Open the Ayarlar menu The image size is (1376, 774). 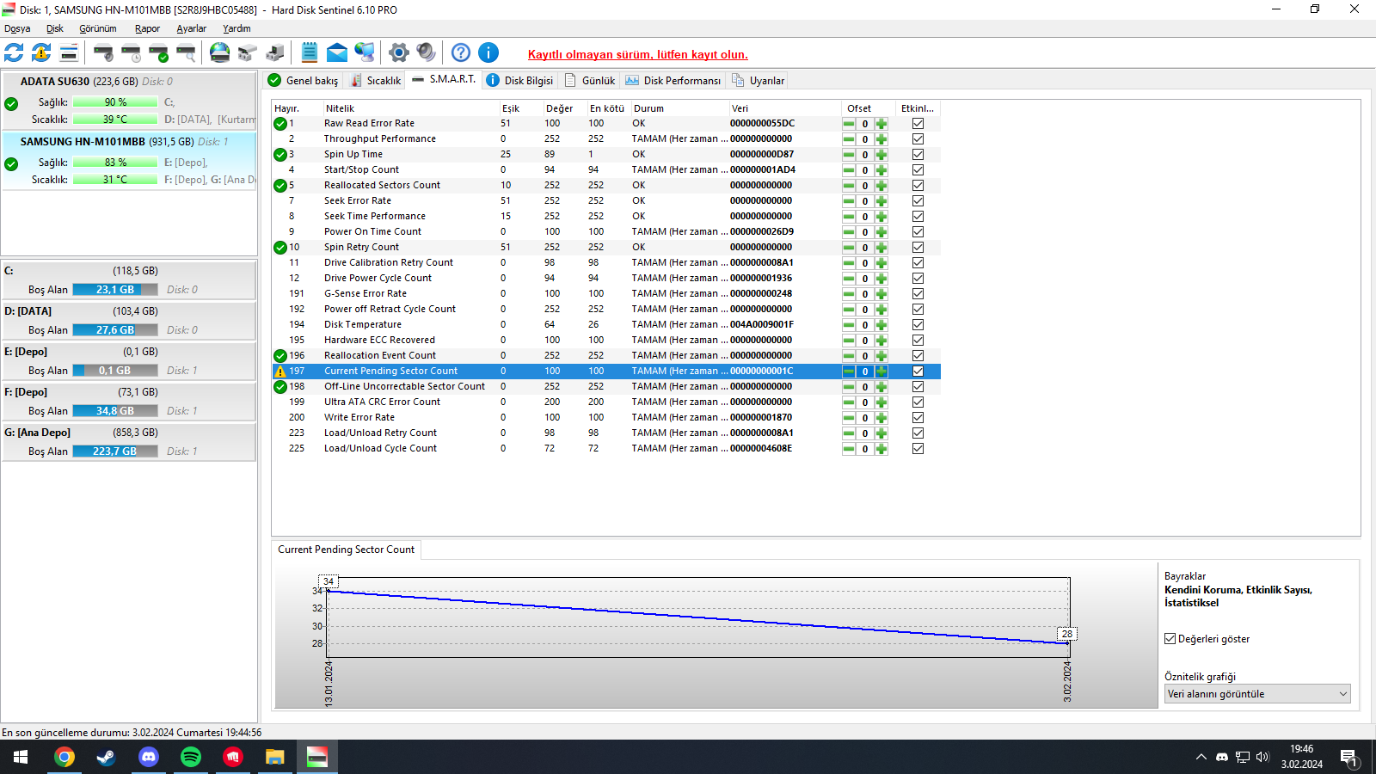coord(192,28)
